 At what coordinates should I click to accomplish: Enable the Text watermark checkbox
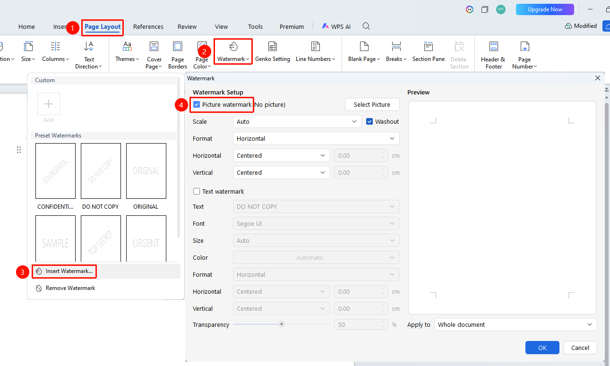197,191
